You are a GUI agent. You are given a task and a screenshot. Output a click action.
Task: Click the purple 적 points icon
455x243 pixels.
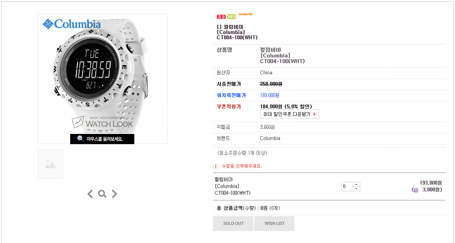click(x=416, y=190)
